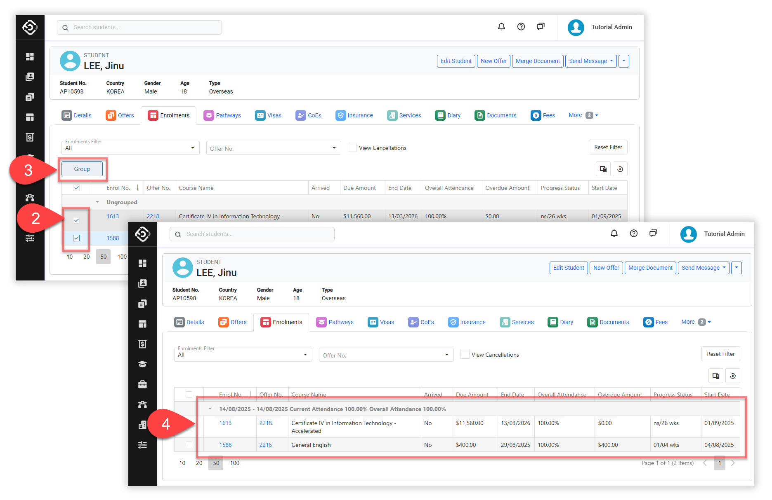Uncheck the checked box beside enrolment 1588
Image resolution: width=772 pixels, height=500 pixels.
point(76,238)
